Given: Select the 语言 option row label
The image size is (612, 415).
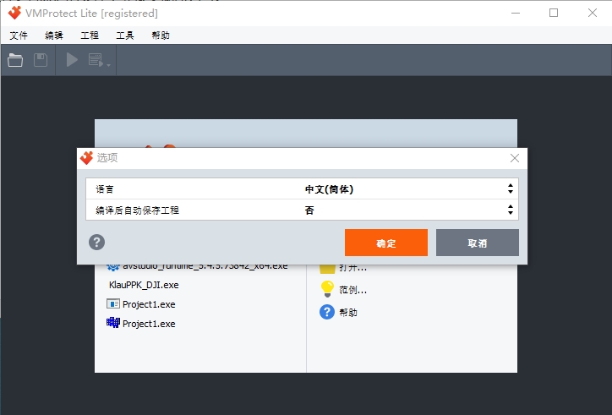Looking at the screenshot, I should (105, 189).
